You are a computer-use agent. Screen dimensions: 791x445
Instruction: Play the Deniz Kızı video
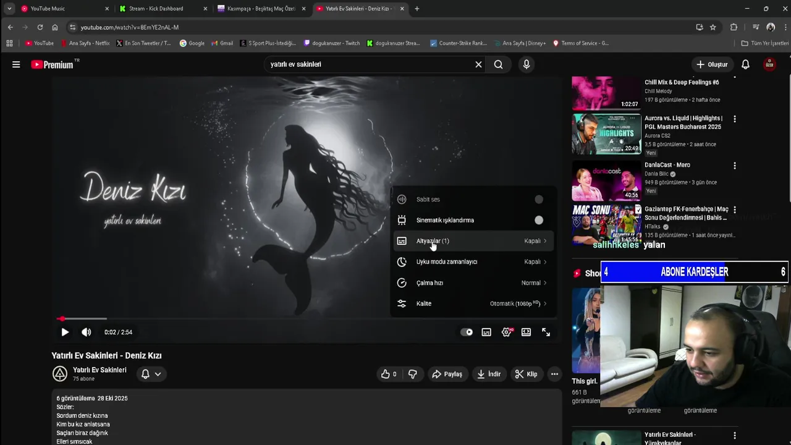[x=65, y=332]
